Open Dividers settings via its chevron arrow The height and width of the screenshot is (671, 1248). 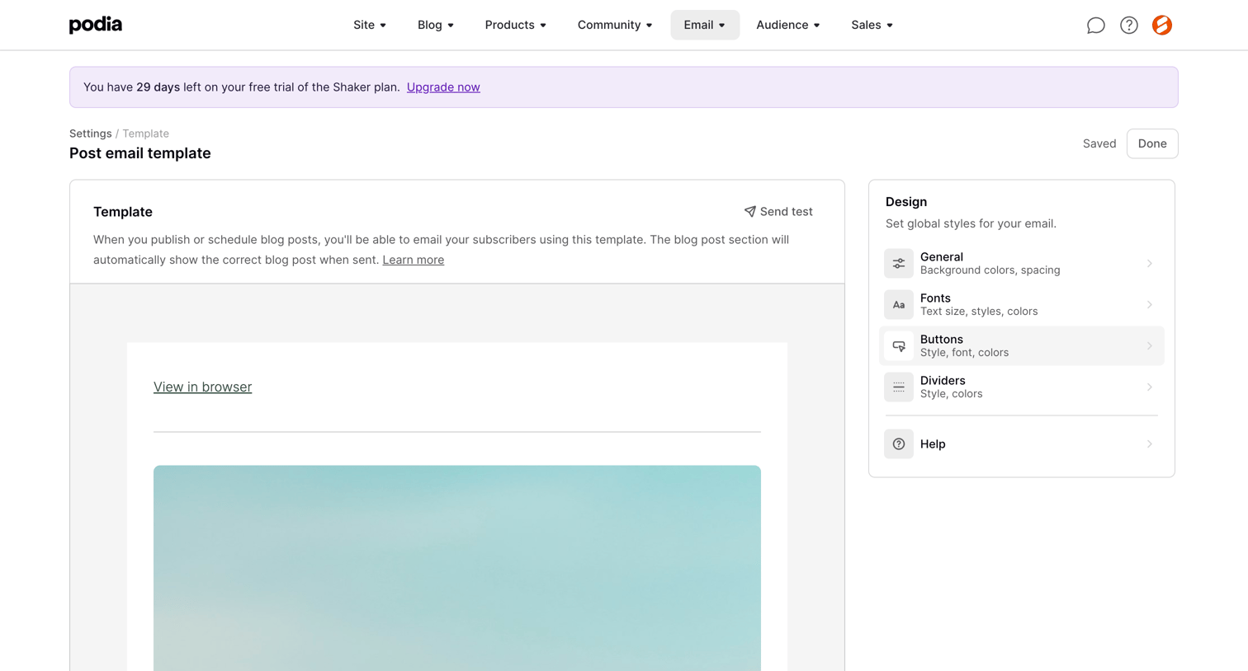click(1149, 387)
